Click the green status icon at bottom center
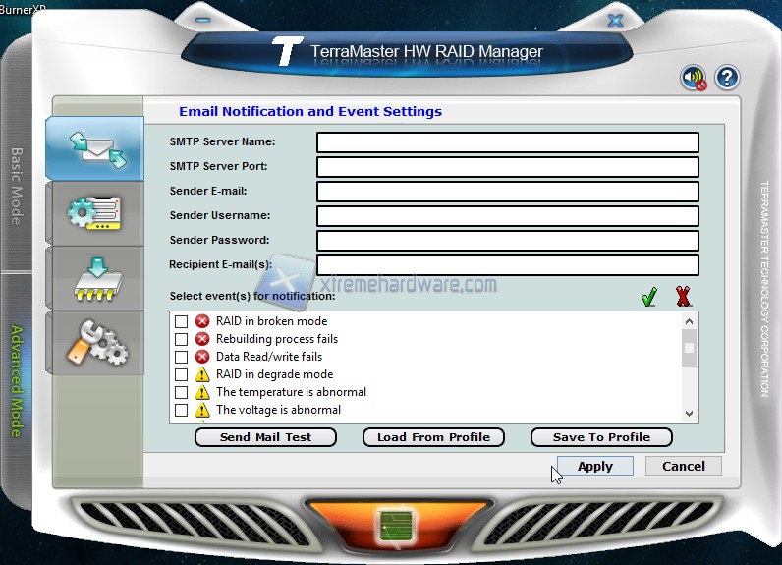 coord(391,525)
